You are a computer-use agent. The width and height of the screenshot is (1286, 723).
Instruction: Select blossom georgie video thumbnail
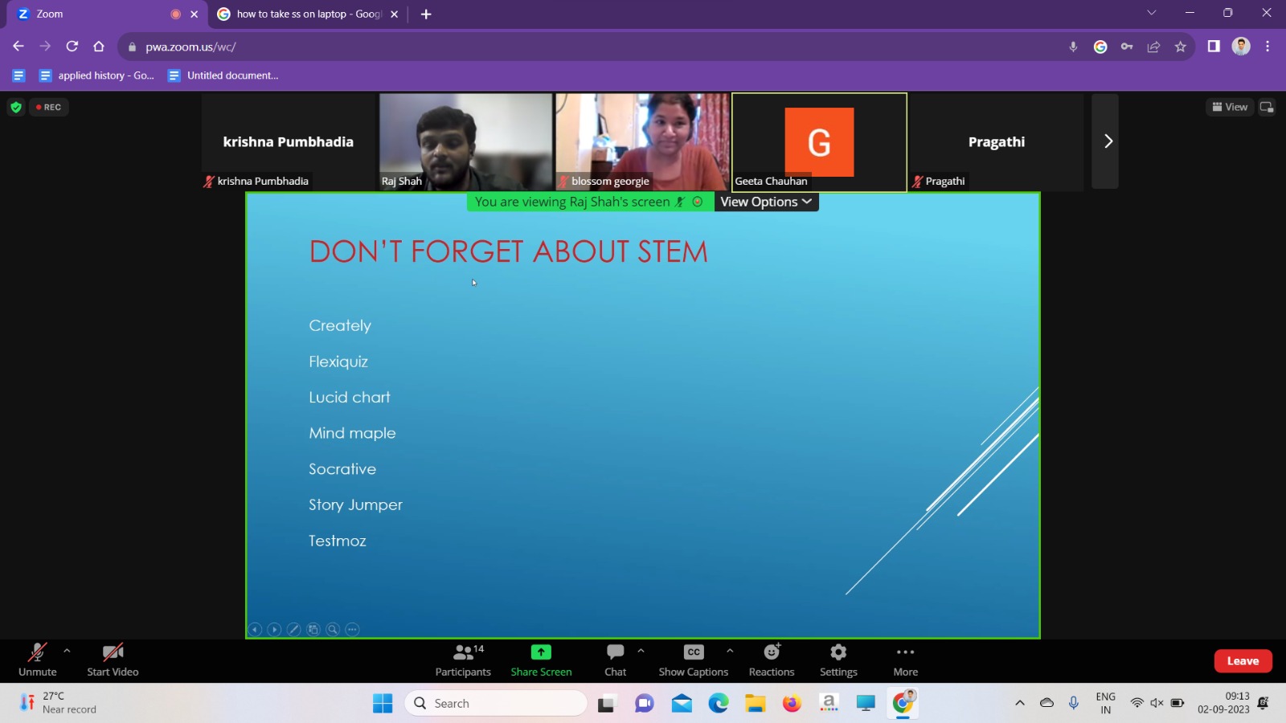coord(642,141)
